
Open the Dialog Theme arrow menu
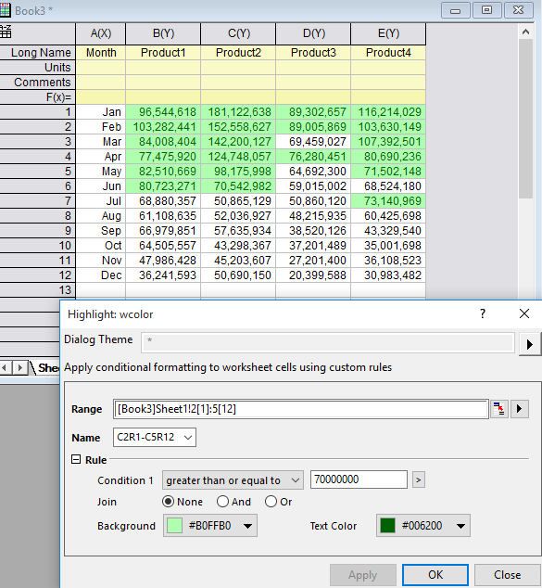[530, 344]
